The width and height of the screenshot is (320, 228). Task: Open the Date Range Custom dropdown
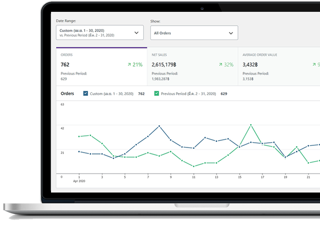(x=99, y=33)
